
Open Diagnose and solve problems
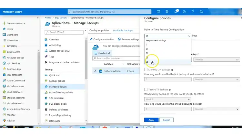[64, 62]
